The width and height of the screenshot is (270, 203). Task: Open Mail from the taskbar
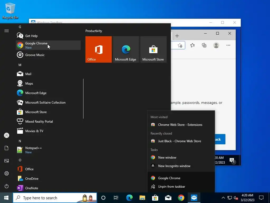click(x=168, y=198)
